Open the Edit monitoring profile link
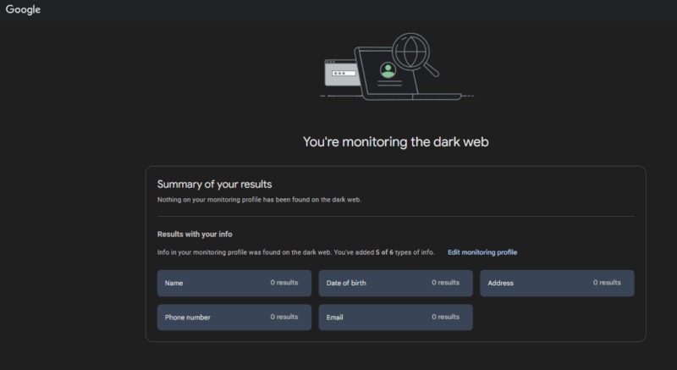The image size is (677, 370). click(x=482, y=252)
